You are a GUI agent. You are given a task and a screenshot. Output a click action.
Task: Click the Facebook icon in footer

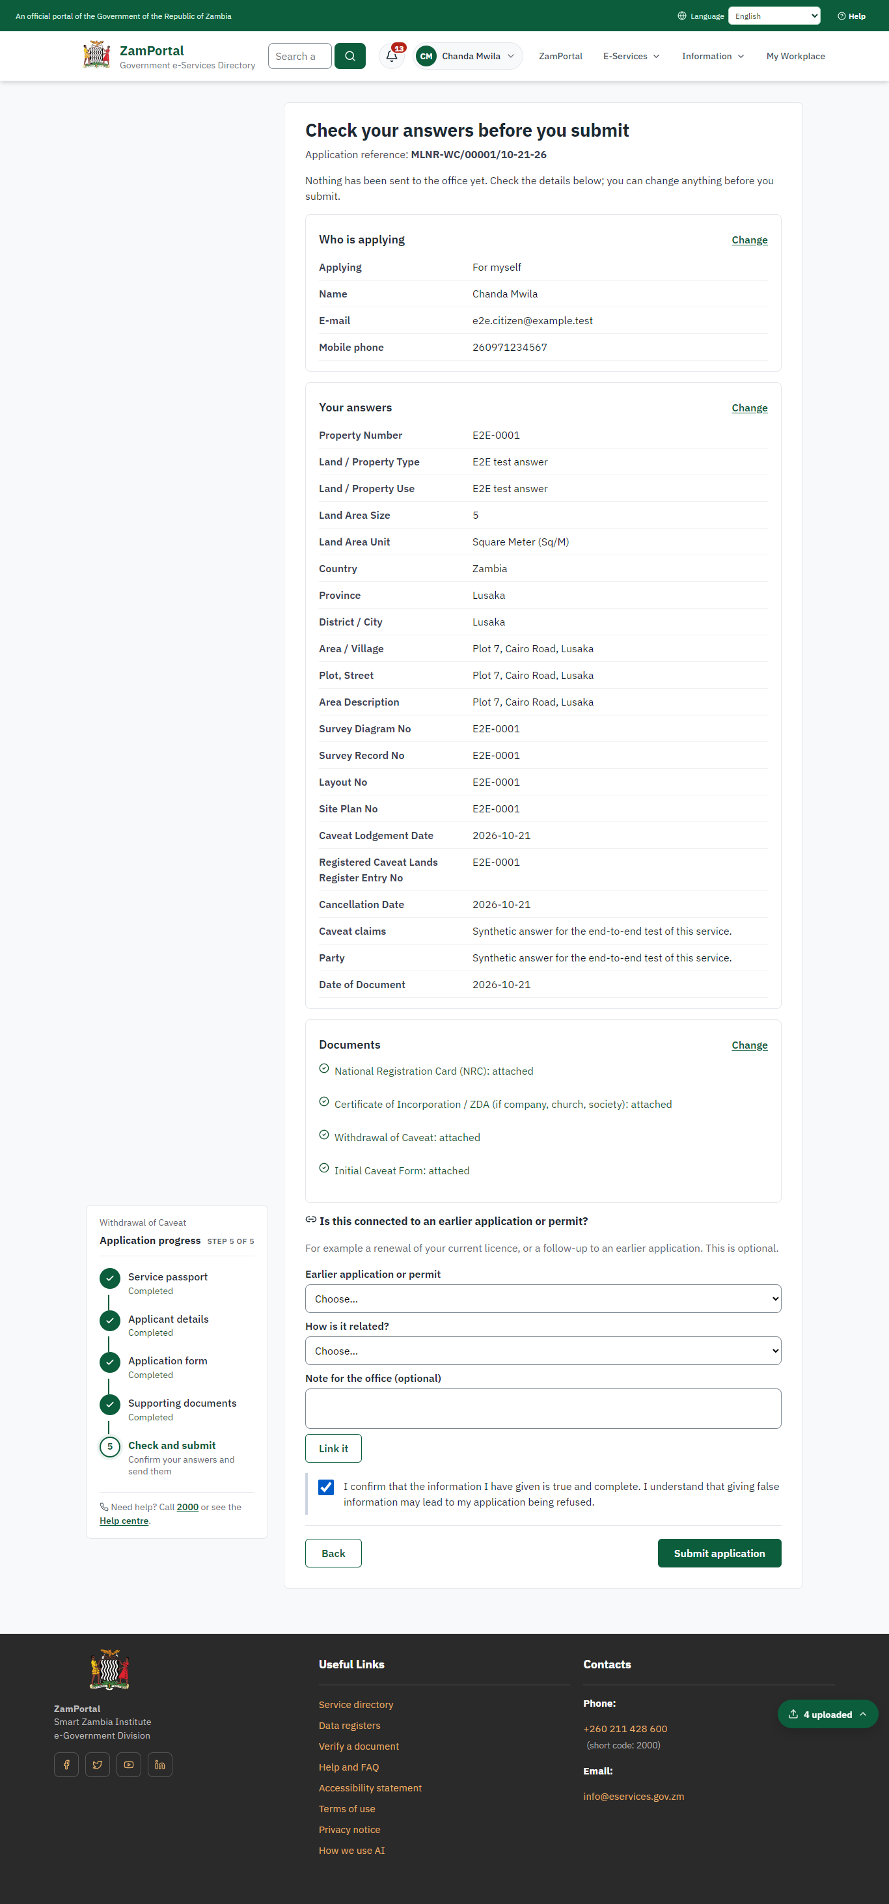[66, 1764]
